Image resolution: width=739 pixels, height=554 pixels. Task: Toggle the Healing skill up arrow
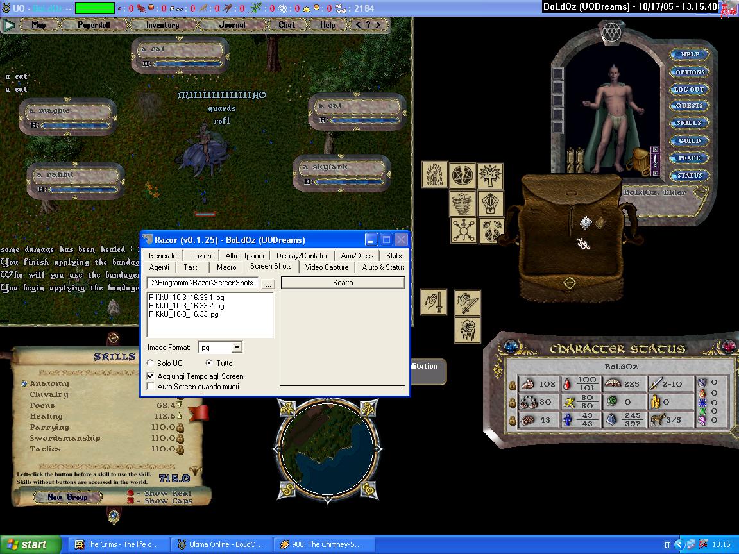click(x=180, y=416)
